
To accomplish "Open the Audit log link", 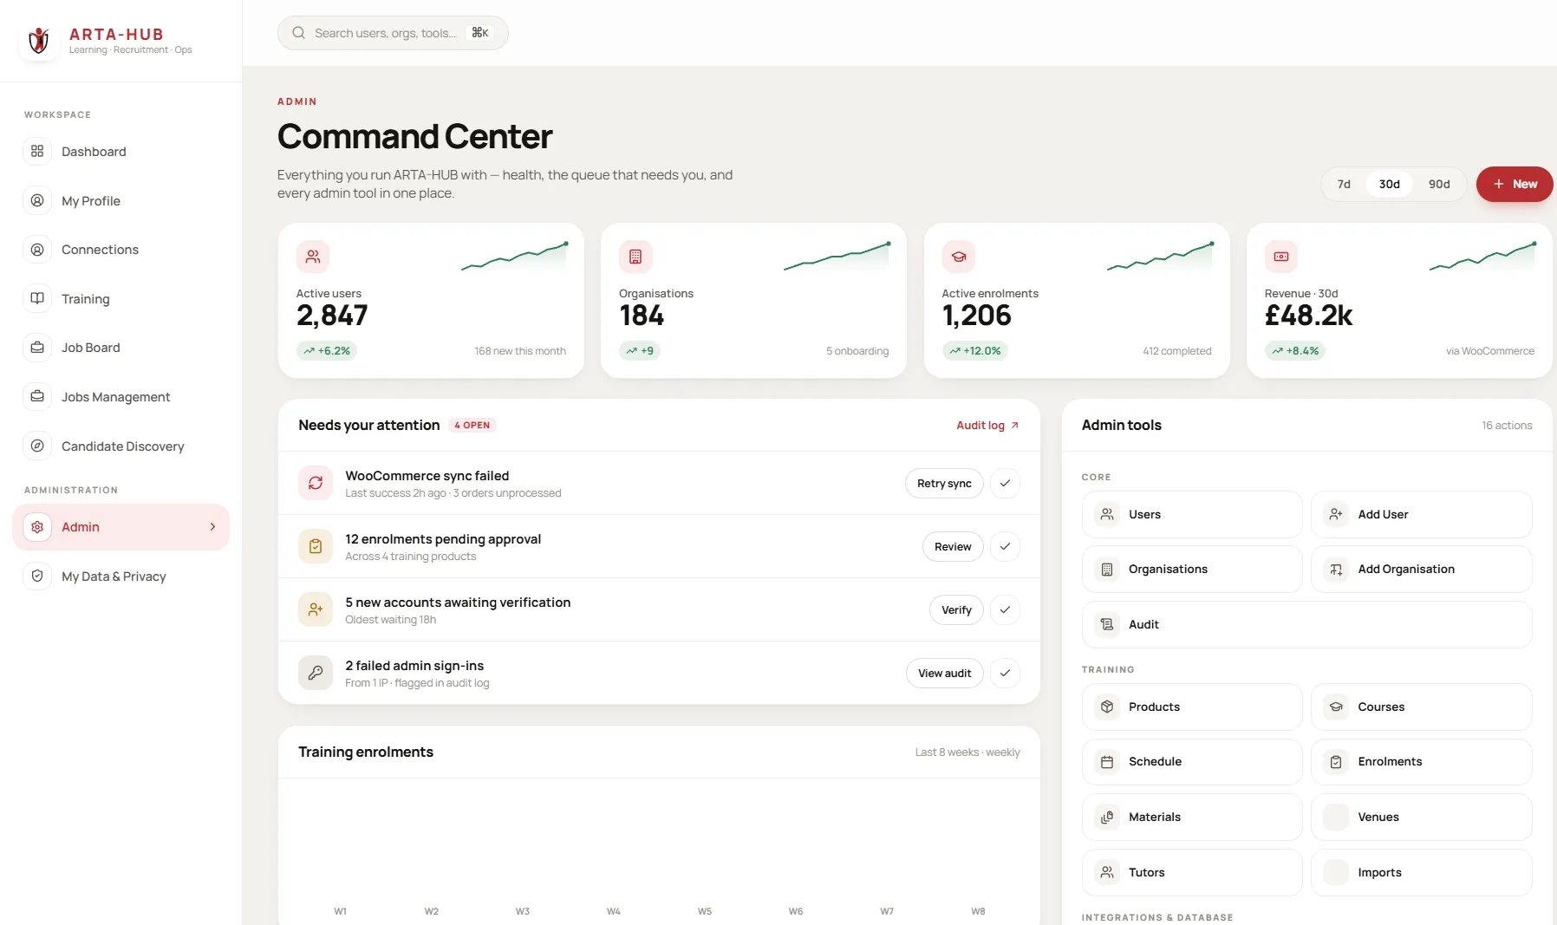I will [987, 425].
